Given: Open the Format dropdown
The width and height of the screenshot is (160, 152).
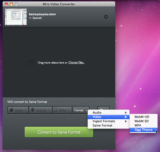Looking at the screenshot, I should click(x=81, y=110).
